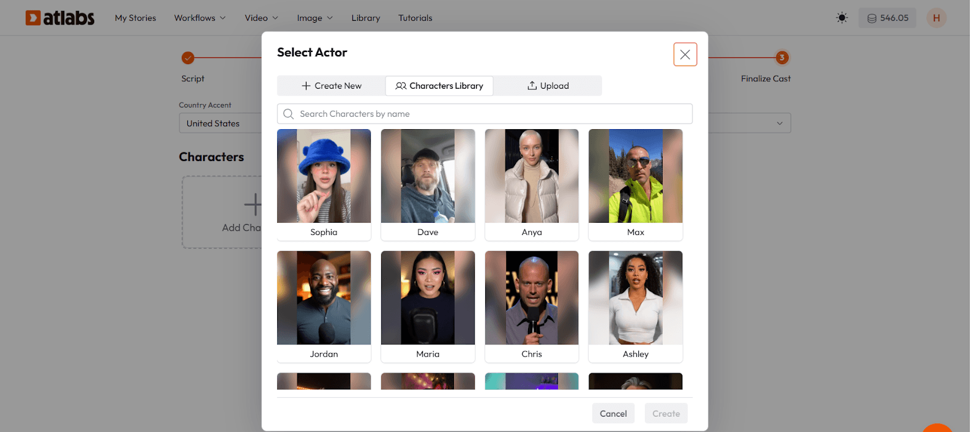The width and height of the screenshot is (979, 432).
Task: Click the search magnifier icon
Action: tap(288, 114)
